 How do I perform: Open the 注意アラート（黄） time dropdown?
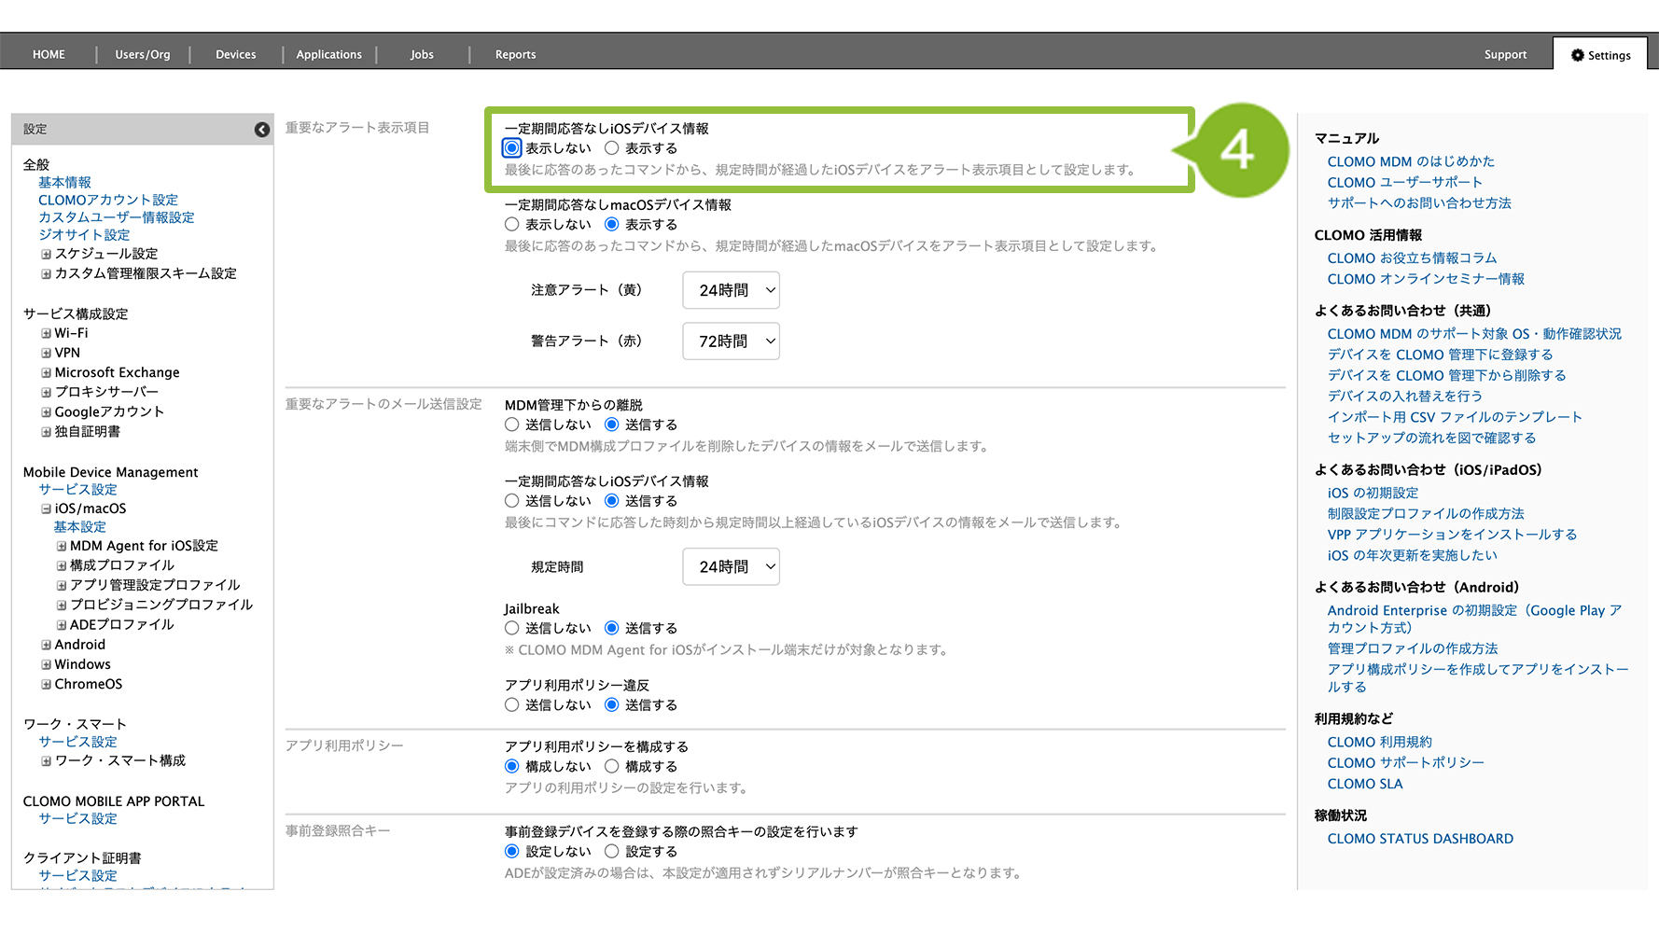(732, 290)
